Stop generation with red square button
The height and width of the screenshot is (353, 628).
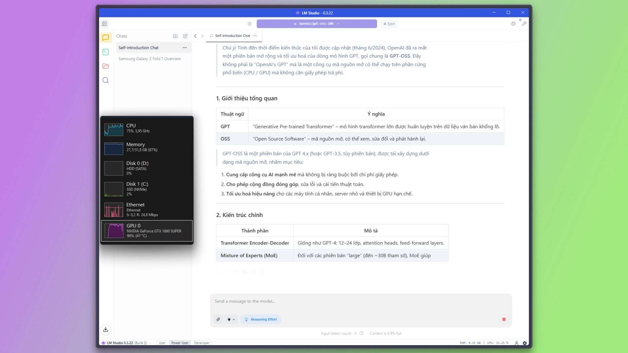tap(504, 319)
